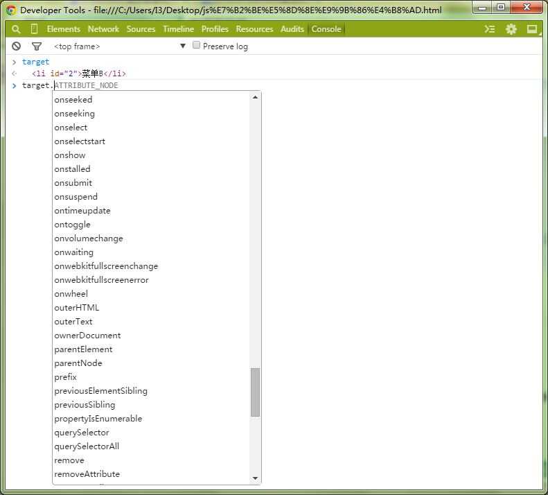Screen dimensions: 548x495
Task: Select onsuspend suggestion
Action: pyautogui.click(x=76, y=197)
